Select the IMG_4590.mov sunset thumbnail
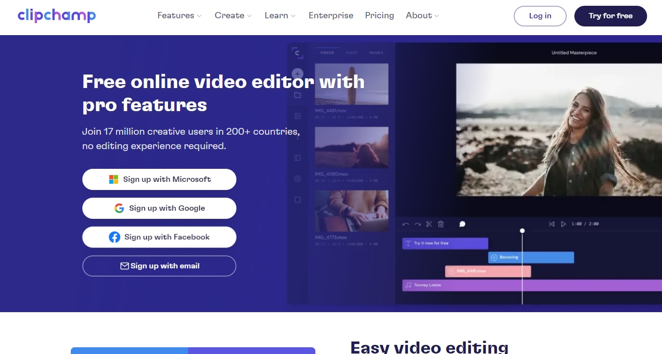Image resolution: width=662 pixels, height=354 pixels. coord(351,147)
